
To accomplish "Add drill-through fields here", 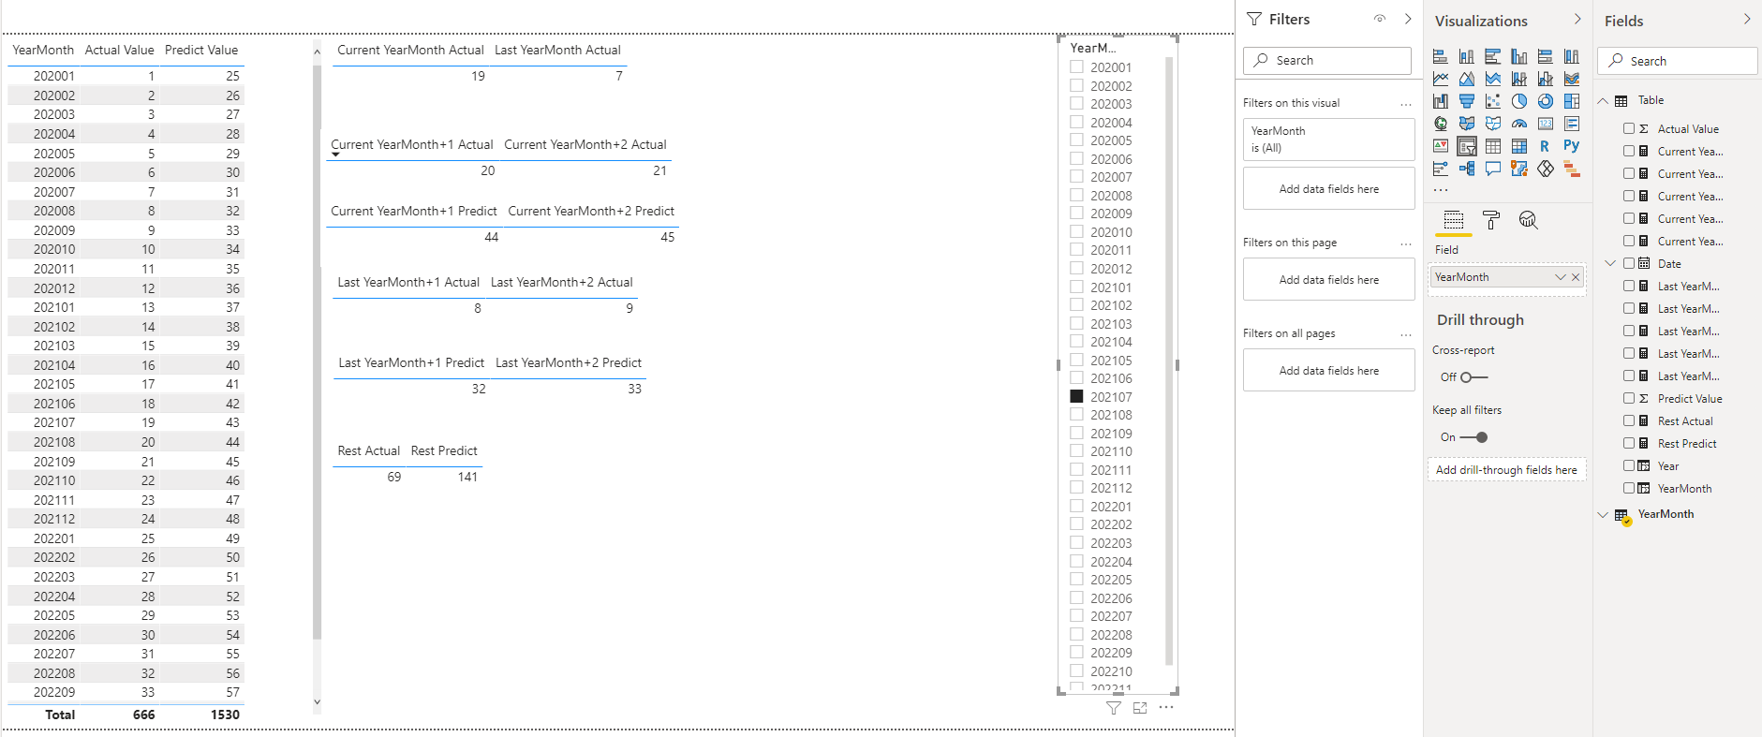I will click(1506, 470).
